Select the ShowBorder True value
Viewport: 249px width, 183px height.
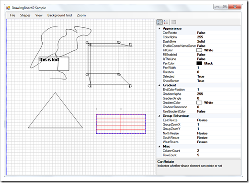[x=201, y=81]
